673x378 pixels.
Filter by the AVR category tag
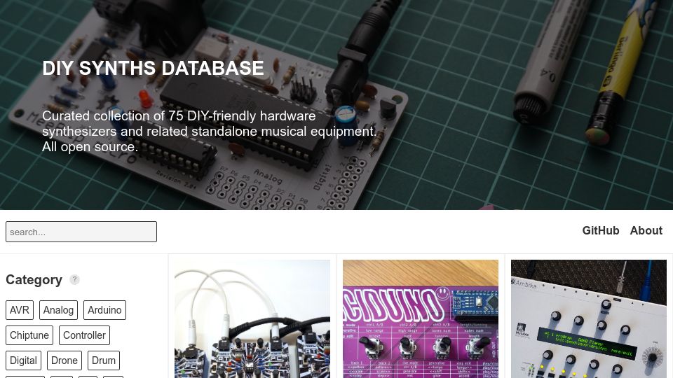click(20, 310)
